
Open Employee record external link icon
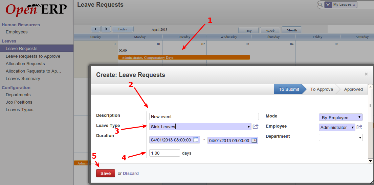point(359,127)
